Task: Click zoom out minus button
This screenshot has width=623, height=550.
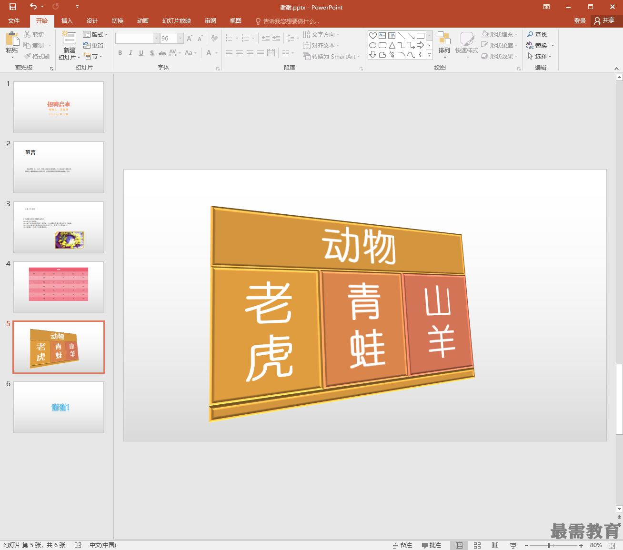Action: coord(526,545)
